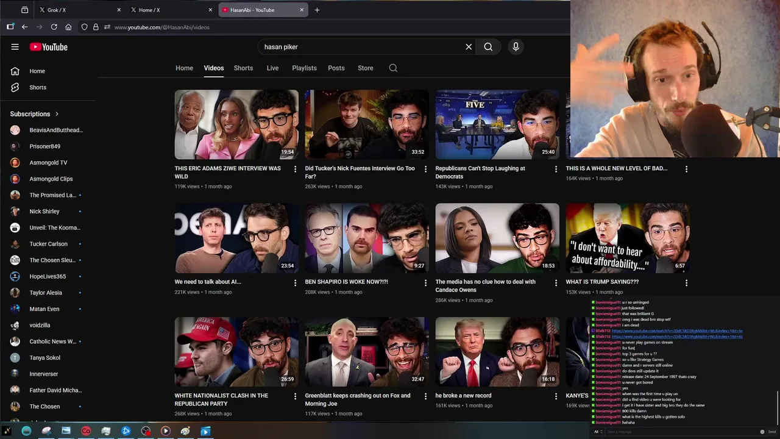
Task: Click the browser home icon
Action: [68, 27]
